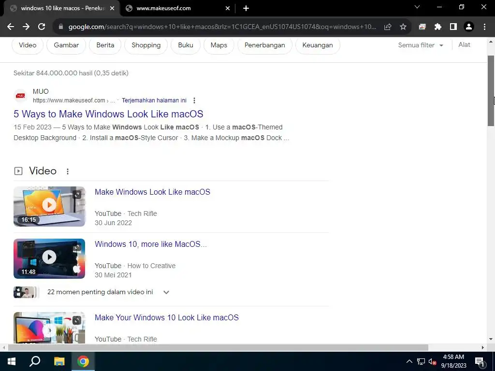This screenshot has height=371, width=495.
Task: Filter results by Berita
Action: click(x=105, y=45)
